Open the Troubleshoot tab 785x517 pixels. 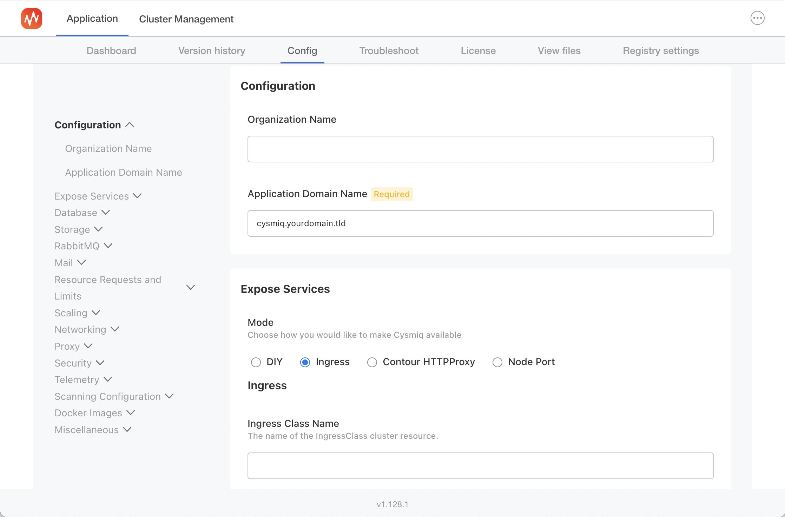pos(389,51)
